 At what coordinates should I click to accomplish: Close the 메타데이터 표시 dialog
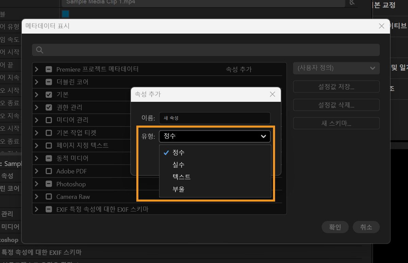381,26
